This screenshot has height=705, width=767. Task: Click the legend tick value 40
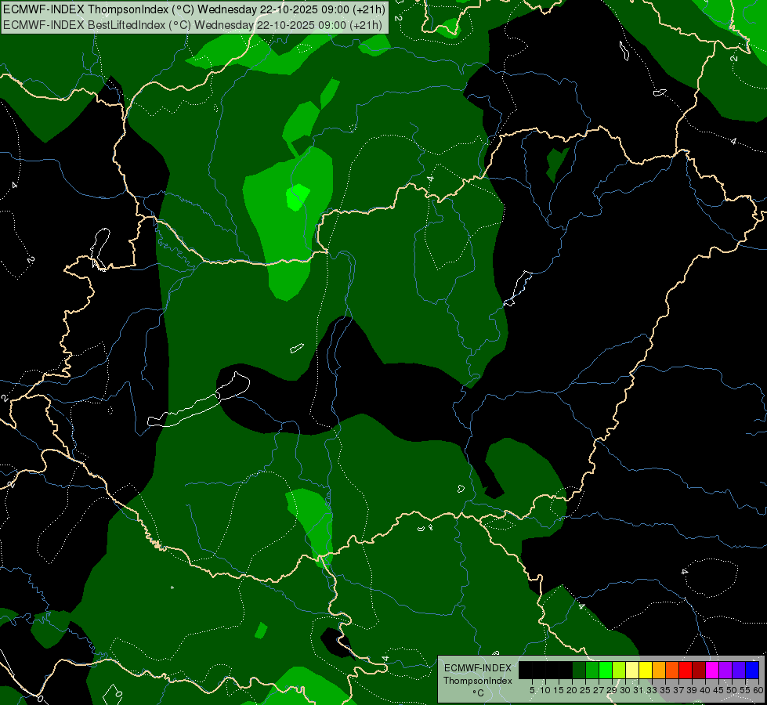[705, 690]
